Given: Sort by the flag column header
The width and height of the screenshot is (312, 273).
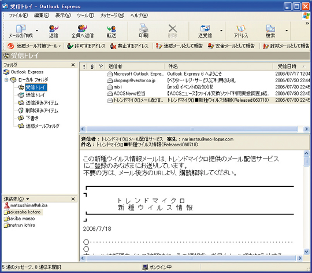Looking at the screenshot, I should pos(101,67).
